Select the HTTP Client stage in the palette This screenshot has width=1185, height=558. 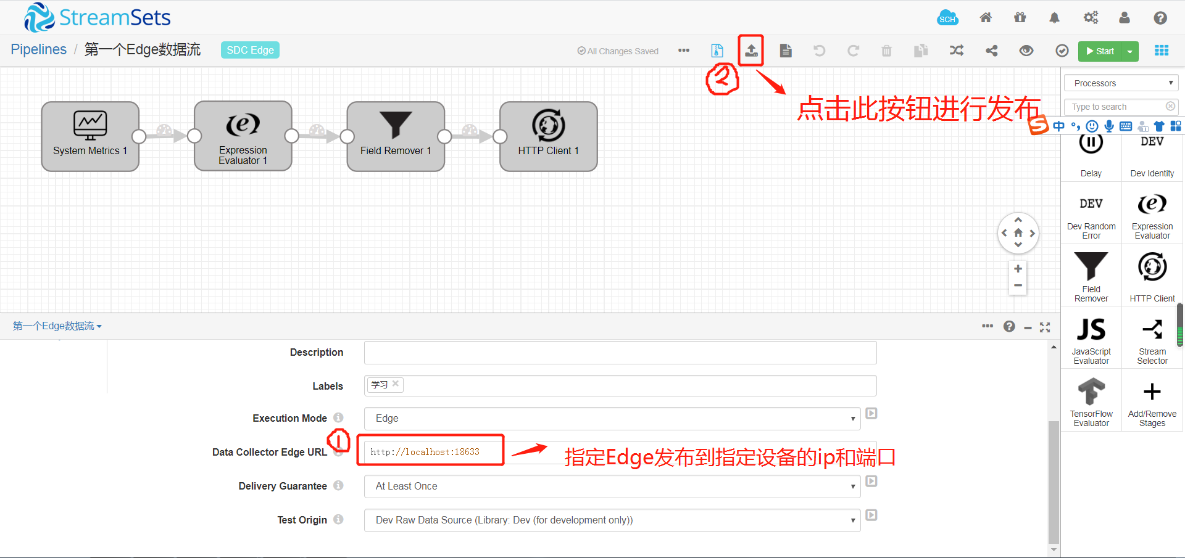[x=1152, y=274]
